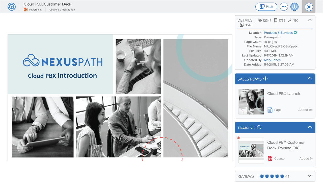
Task: Collapse the Details panel
Action: (310, 20)
